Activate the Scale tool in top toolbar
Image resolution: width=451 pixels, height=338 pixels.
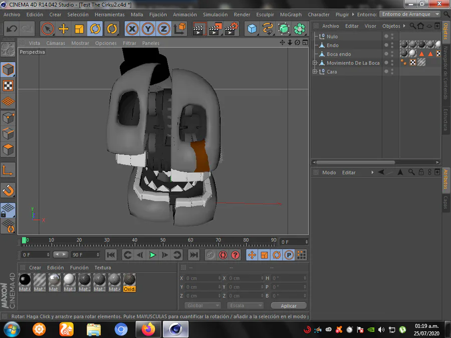pos(79,29)
